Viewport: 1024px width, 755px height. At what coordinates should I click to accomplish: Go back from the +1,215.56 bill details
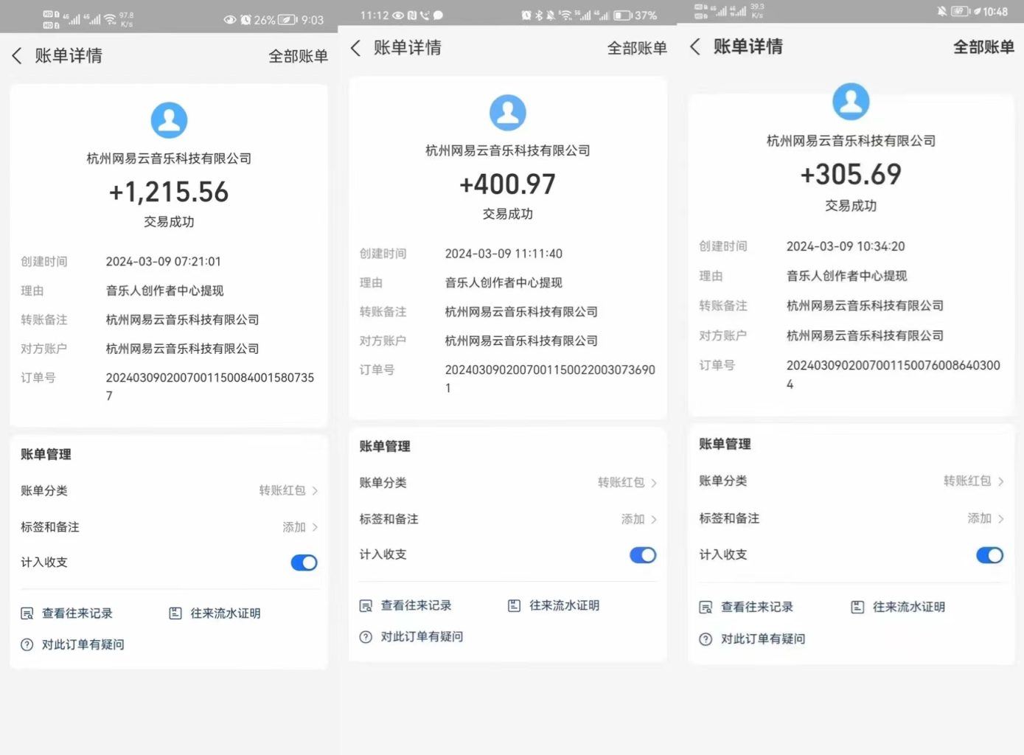tap(17, 56)
